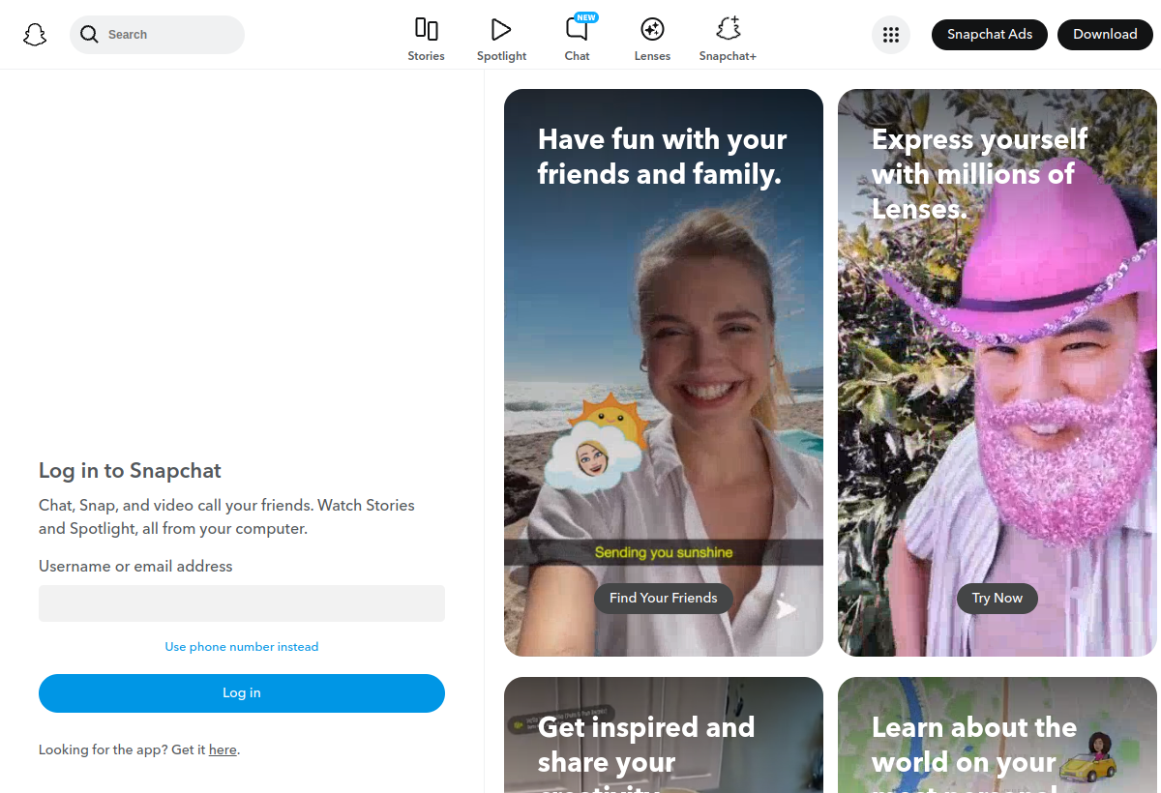Click the sun Bitmoji sticker on friends card

pyautogui.click(x=595, y=441)
